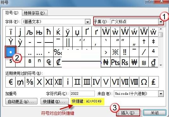Select the ₩ won currency symbol
Viewport: 169px width, 117px height.
[134, 62]
